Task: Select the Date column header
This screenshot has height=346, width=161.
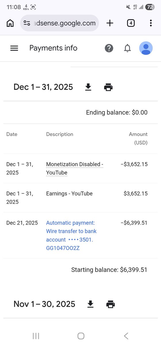Action: [x=12, y=134]
